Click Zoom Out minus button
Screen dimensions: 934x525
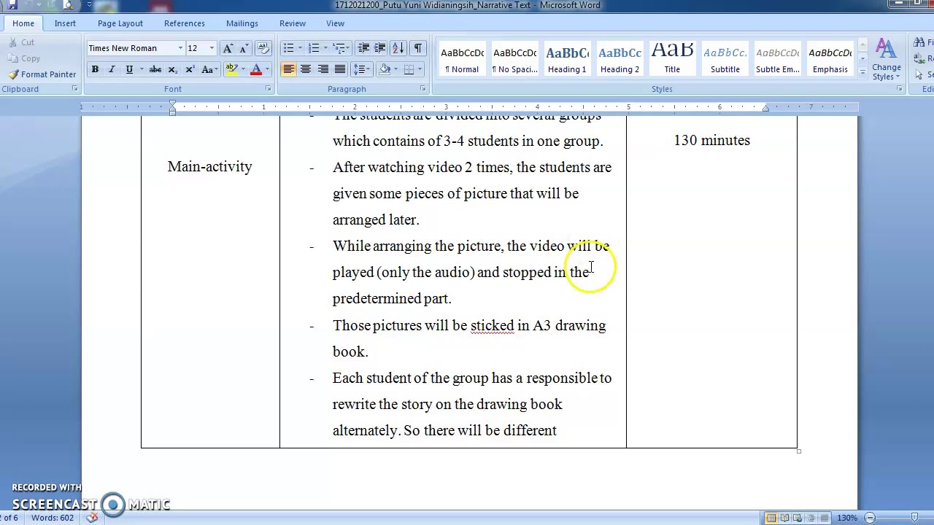click(870, 518)
